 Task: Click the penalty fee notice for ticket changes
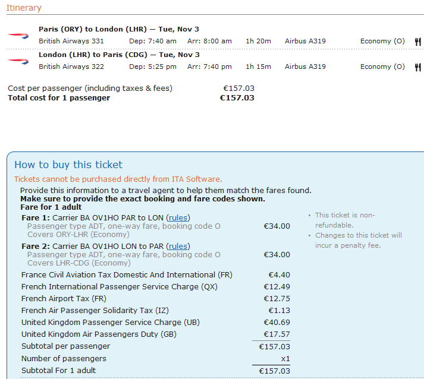(358, 240)
